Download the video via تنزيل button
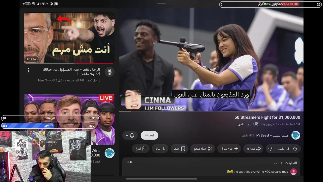 click(x=160, y=149)
